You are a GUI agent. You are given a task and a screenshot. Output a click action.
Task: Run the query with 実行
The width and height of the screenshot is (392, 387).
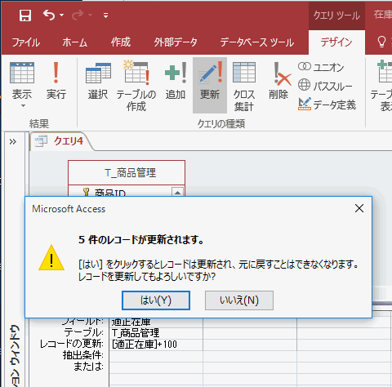56,81
